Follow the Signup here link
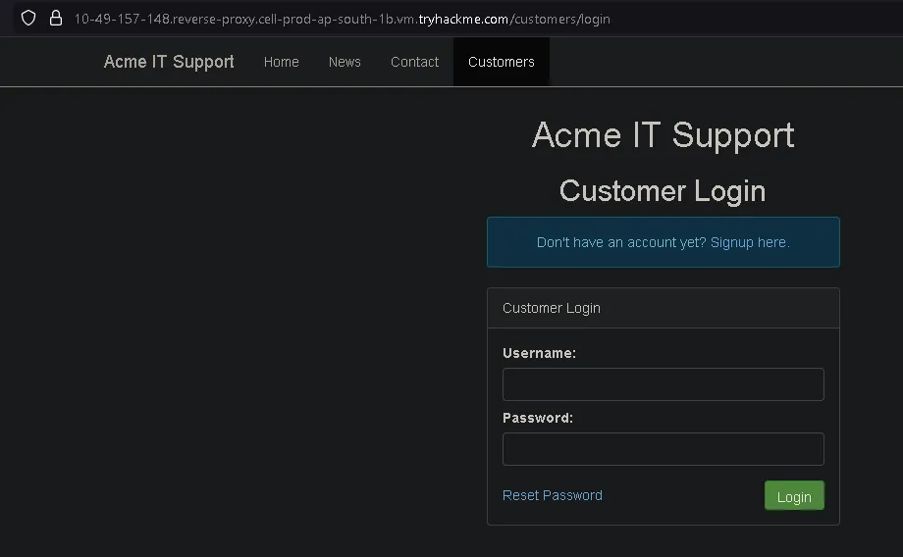 click(748, 242)
